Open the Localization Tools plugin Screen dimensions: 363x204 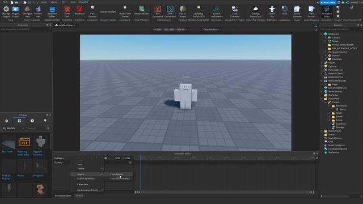click(x=285, y=11)
